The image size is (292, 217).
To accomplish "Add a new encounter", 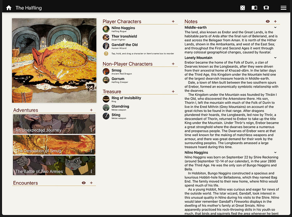I will pyautogui.click(x=91, y=183).
